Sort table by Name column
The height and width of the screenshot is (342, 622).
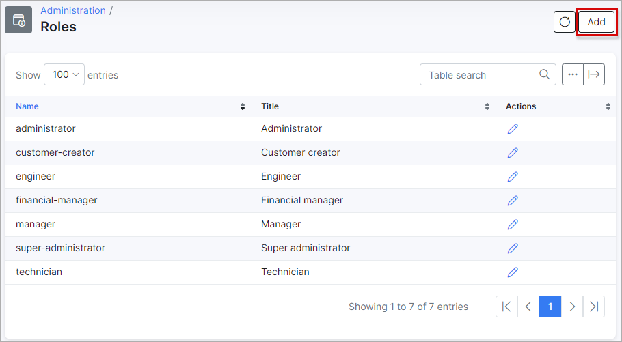(27, 106)
